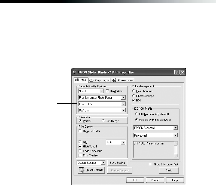Open the Page Layout tab
This screenshot has height=185, width=216.
(100, 80)
